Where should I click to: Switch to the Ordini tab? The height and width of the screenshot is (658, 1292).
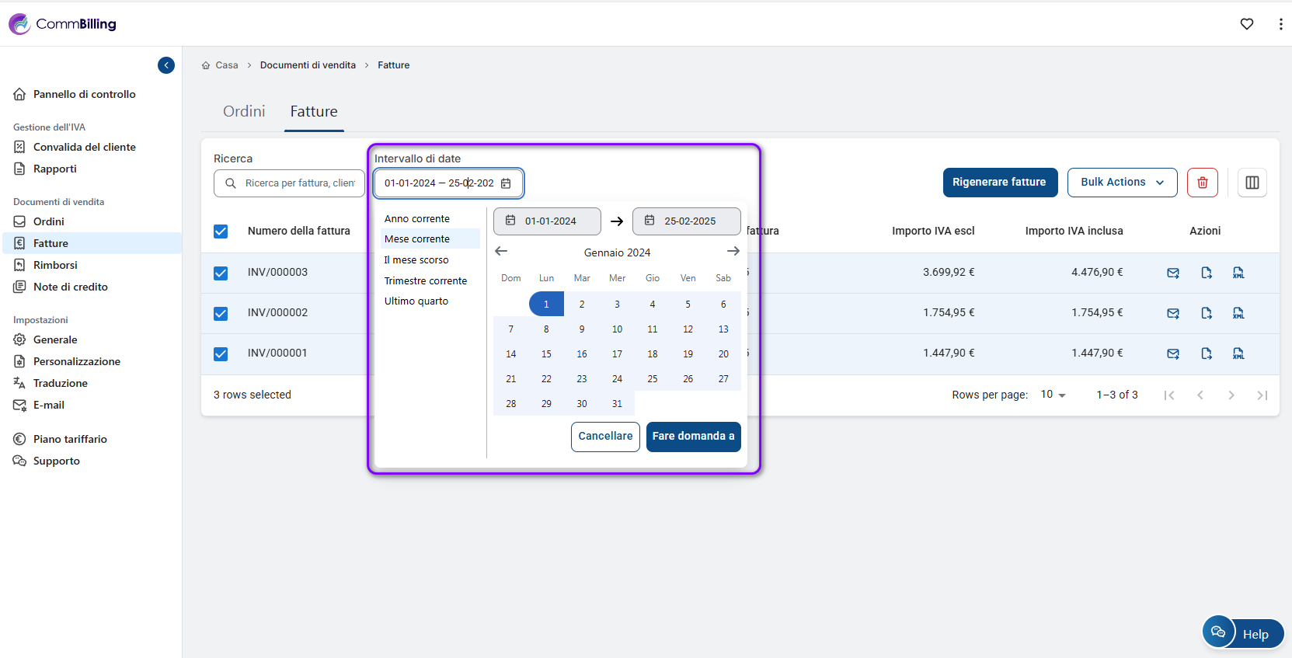point(244,112)
